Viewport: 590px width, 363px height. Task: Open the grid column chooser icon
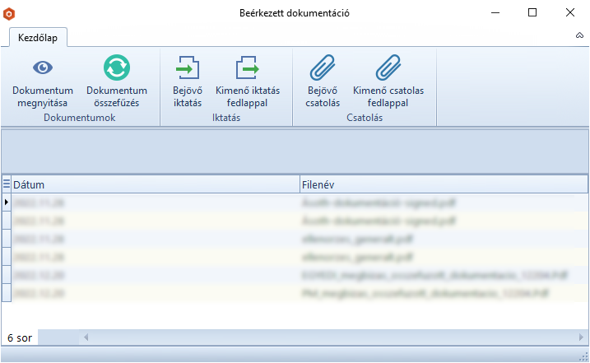(7, 184)
